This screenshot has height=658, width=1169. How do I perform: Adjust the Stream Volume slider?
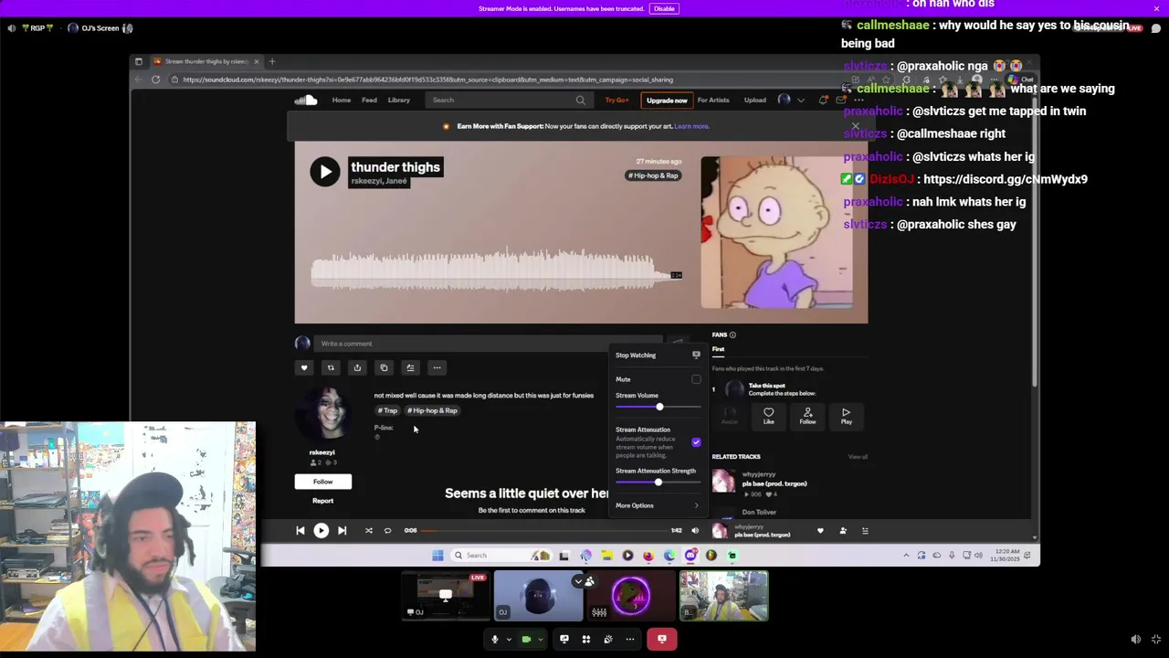658,407
